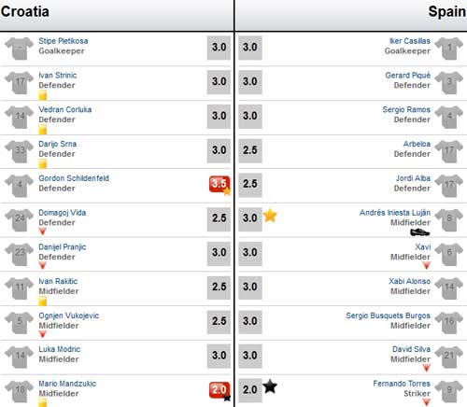Image resolution: width=467 pixels, height=407 pixels.
Task: Open Luka Modric's player link
Action: (60, 349)
